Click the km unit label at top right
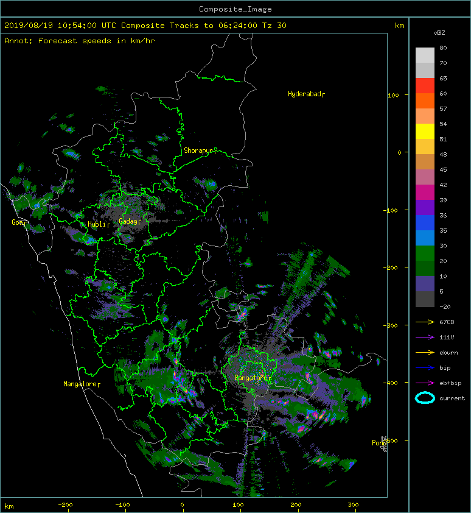The height and width of the screenshot is (513, 471). pyautogui.click(x=399, y=26)
